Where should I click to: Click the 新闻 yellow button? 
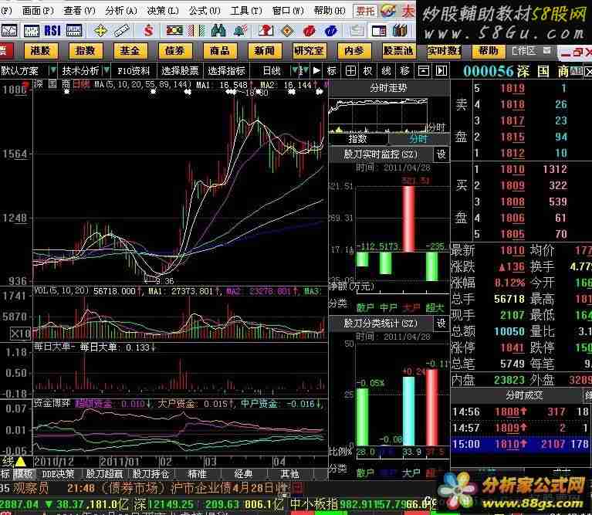click(264, 51)
